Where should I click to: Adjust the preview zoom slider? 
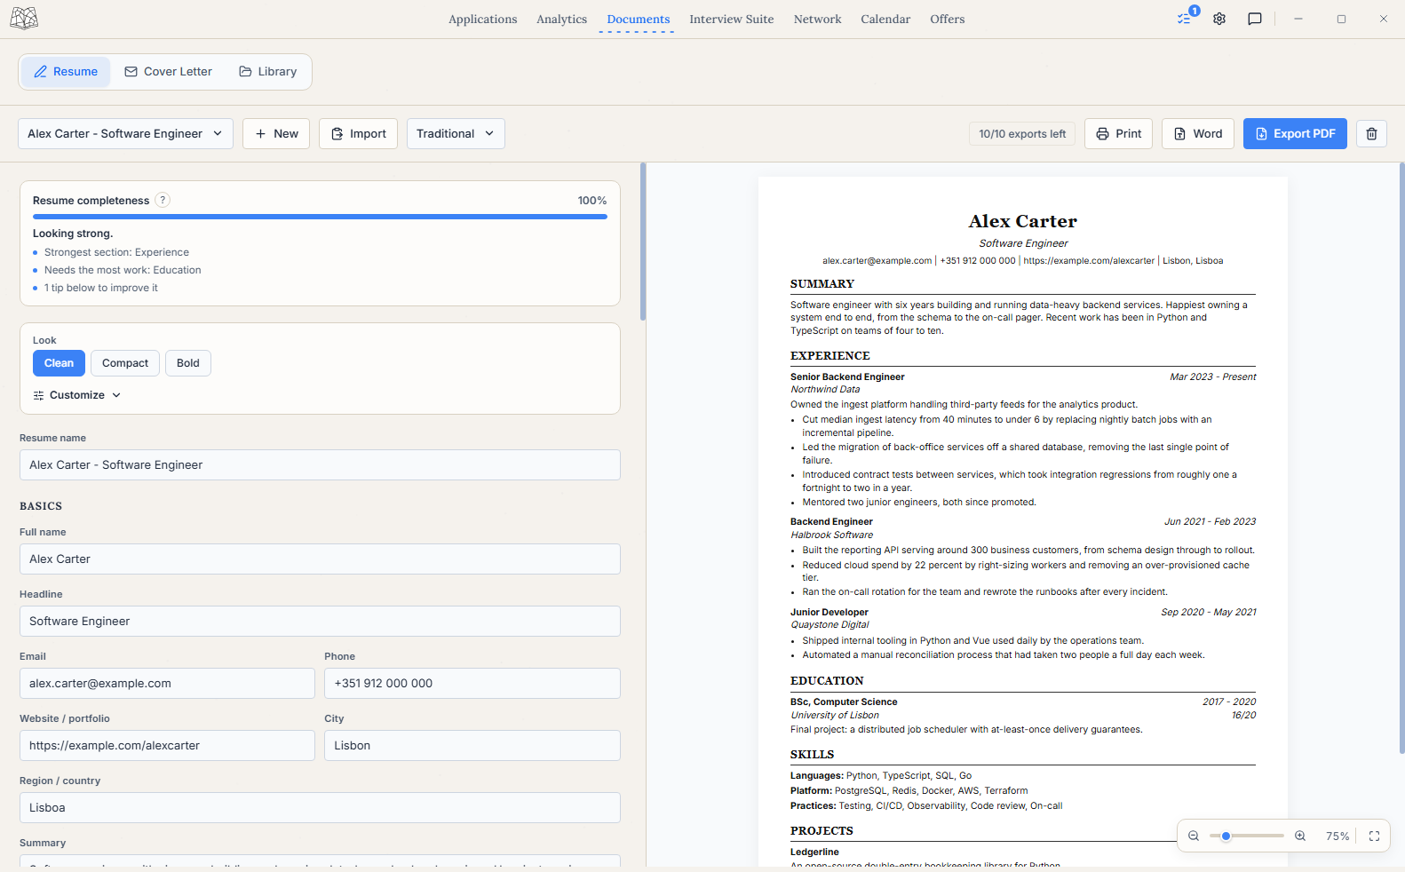pyautogui.click(x=1246, y=836)
